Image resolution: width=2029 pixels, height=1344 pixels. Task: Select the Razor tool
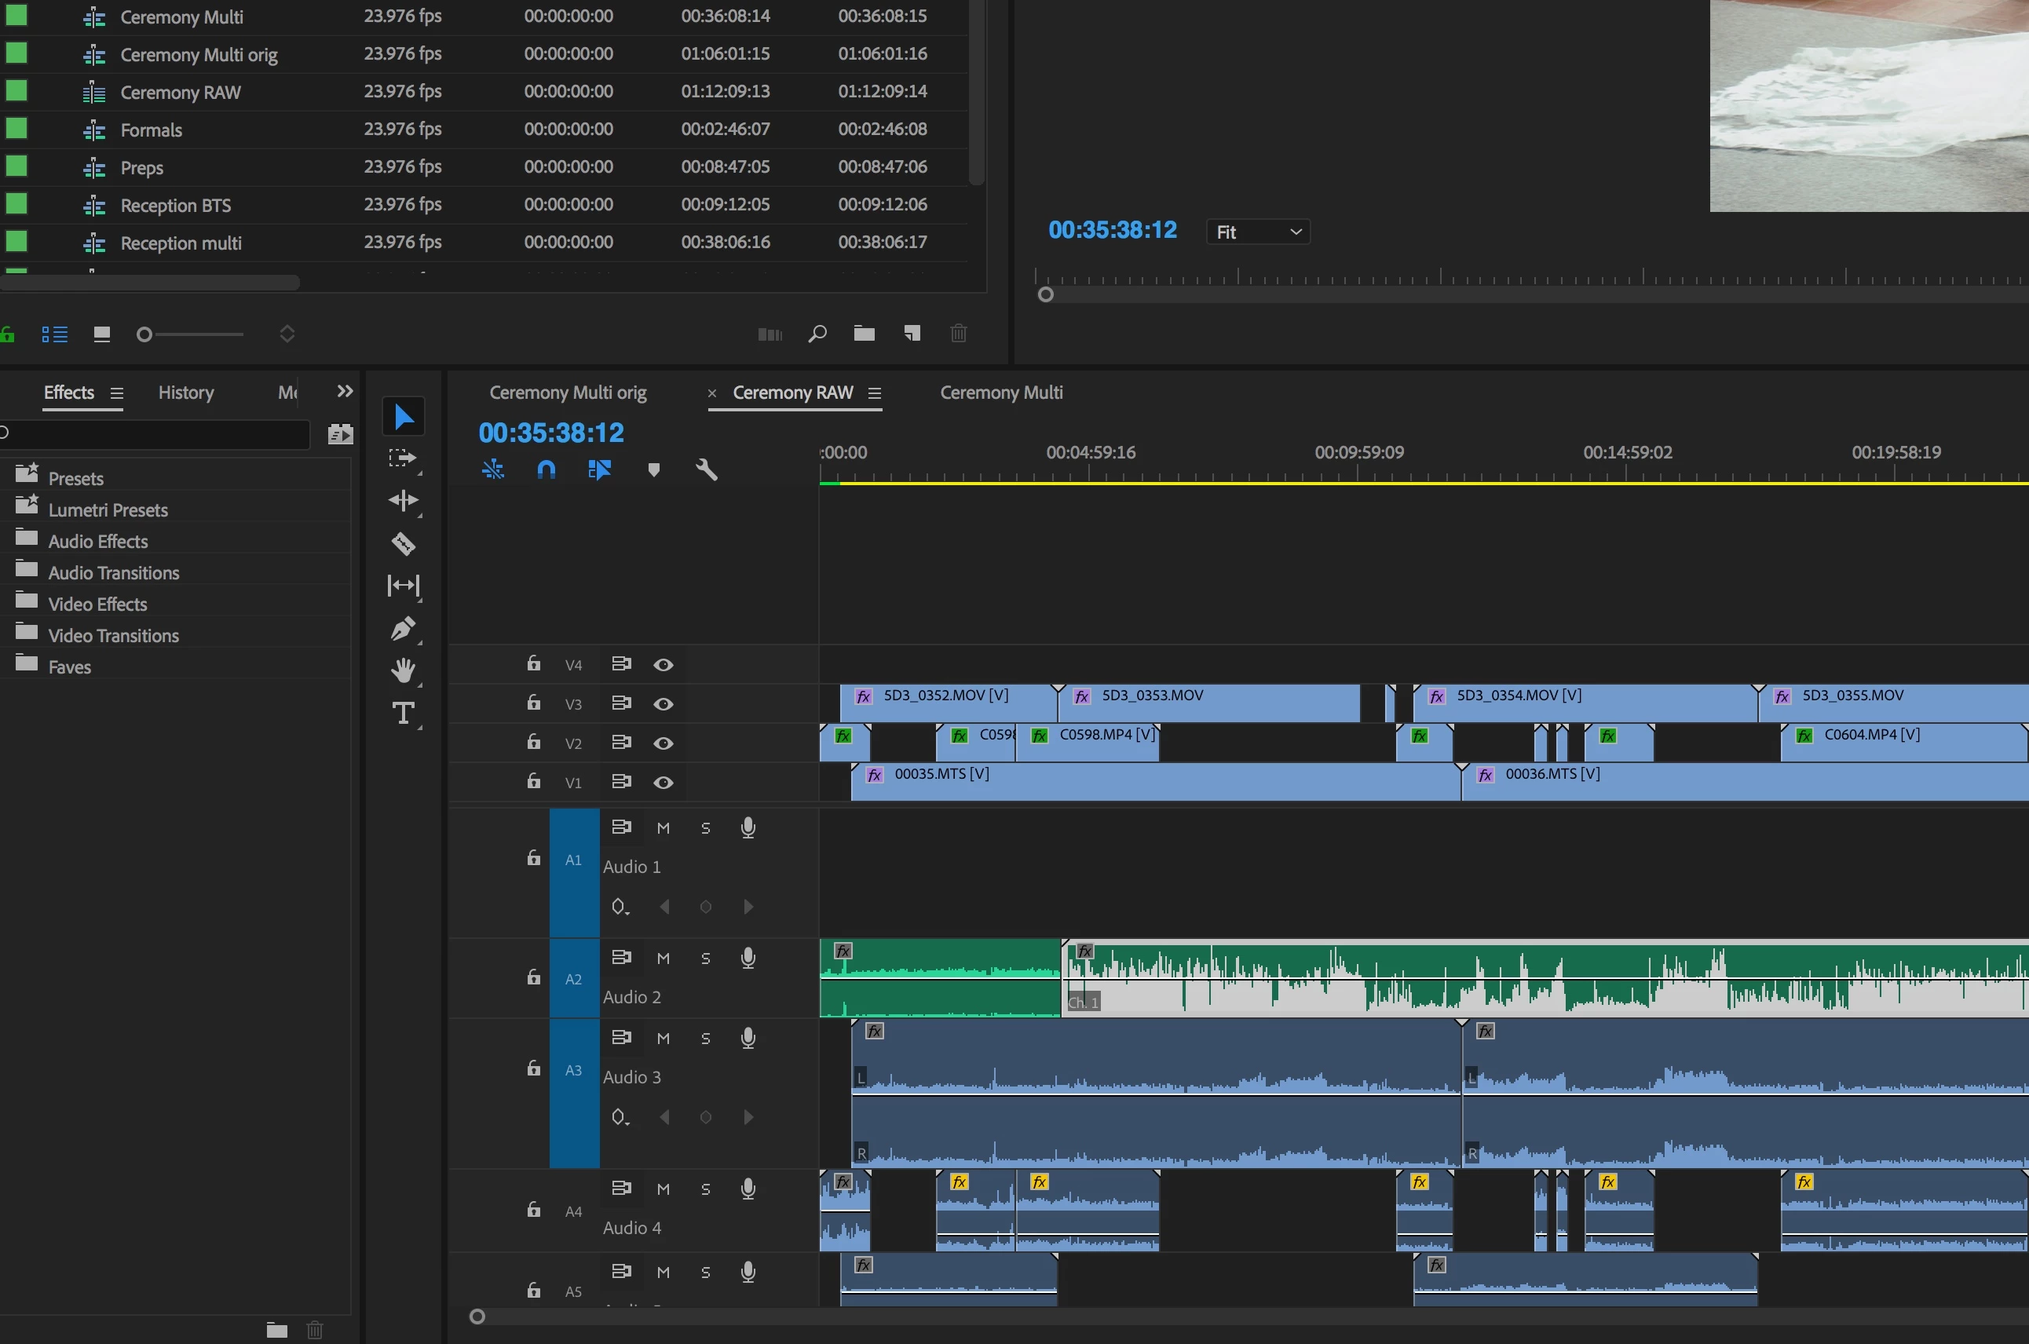tap(403, 543)
